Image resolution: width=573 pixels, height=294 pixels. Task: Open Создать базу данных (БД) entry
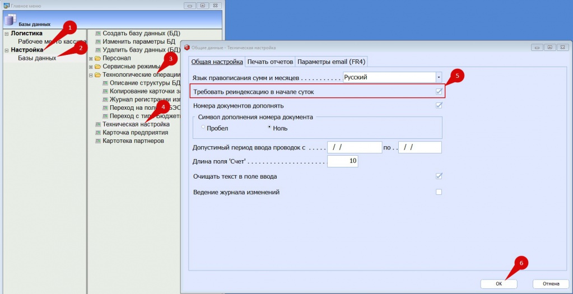(141, 33)
